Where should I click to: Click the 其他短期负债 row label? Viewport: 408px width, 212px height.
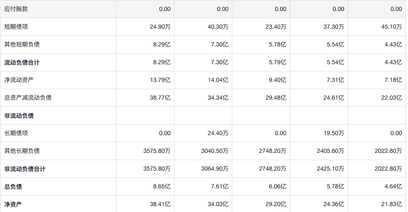point(22,44)
